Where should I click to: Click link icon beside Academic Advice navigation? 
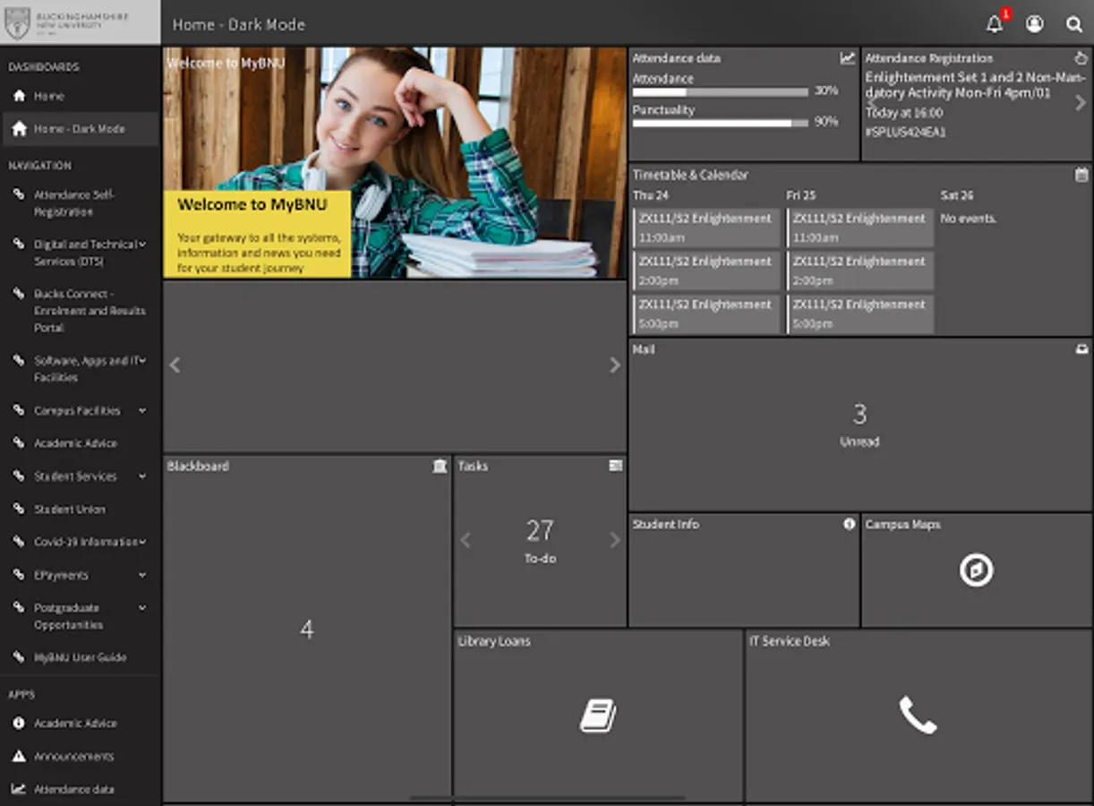[x=19, y=443]
